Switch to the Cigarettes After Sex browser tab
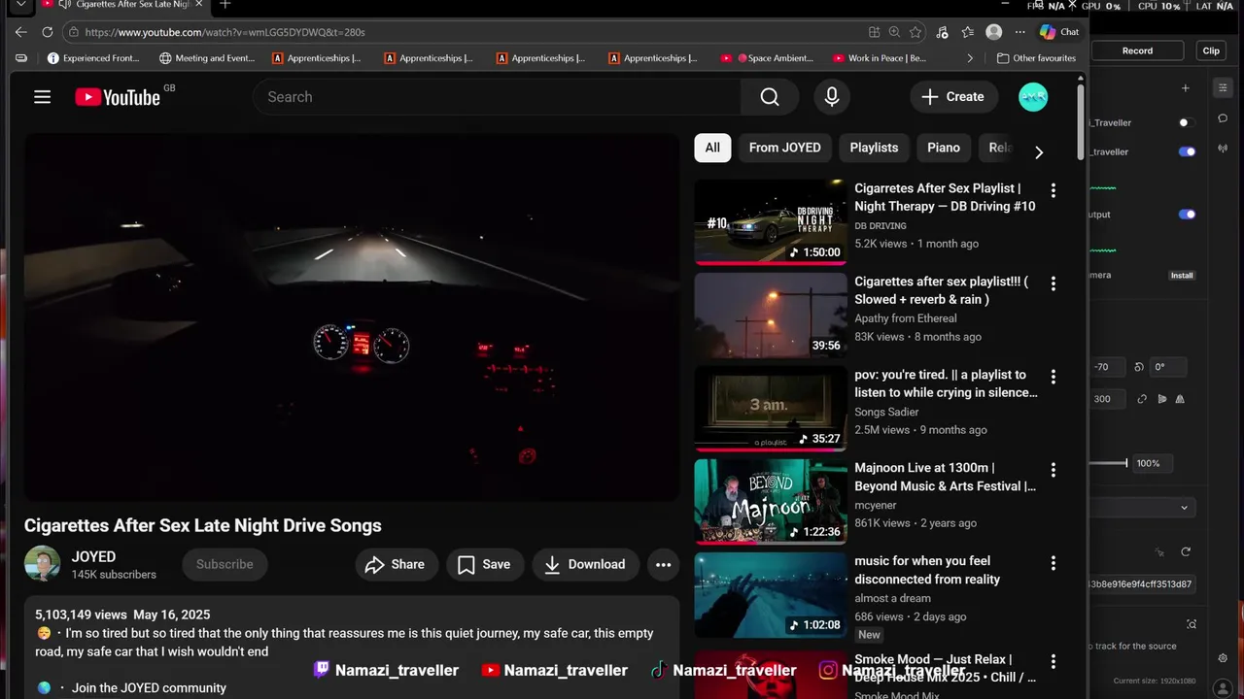 pos(121,5)
